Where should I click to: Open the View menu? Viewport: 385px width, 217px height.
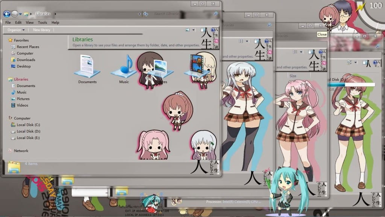click(29, 22)
